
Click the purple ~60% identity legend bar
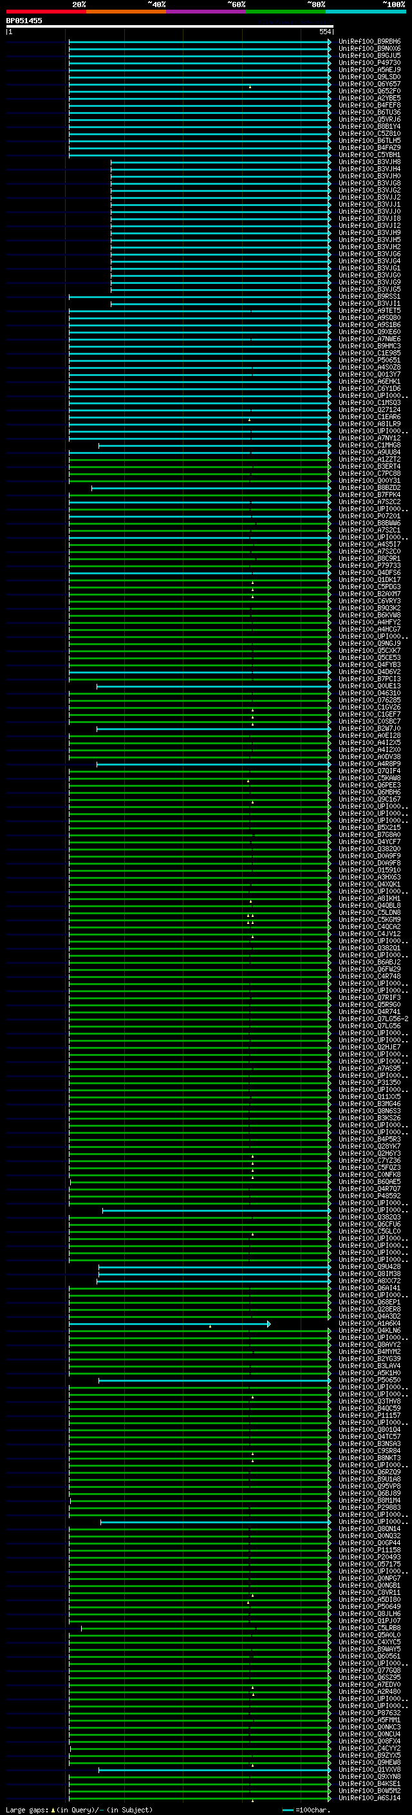207,12
